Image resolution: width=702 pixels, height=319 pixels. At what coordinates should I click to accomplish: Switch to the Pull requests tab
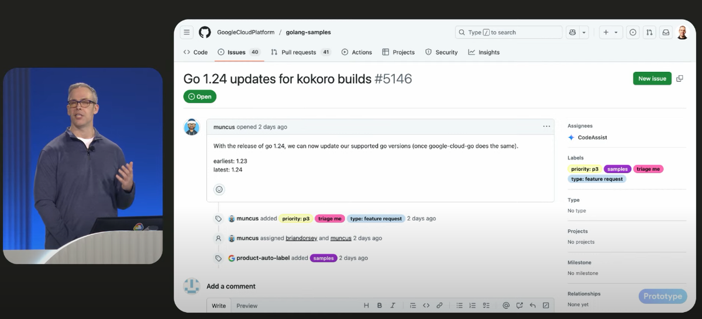tap(301, 52)
